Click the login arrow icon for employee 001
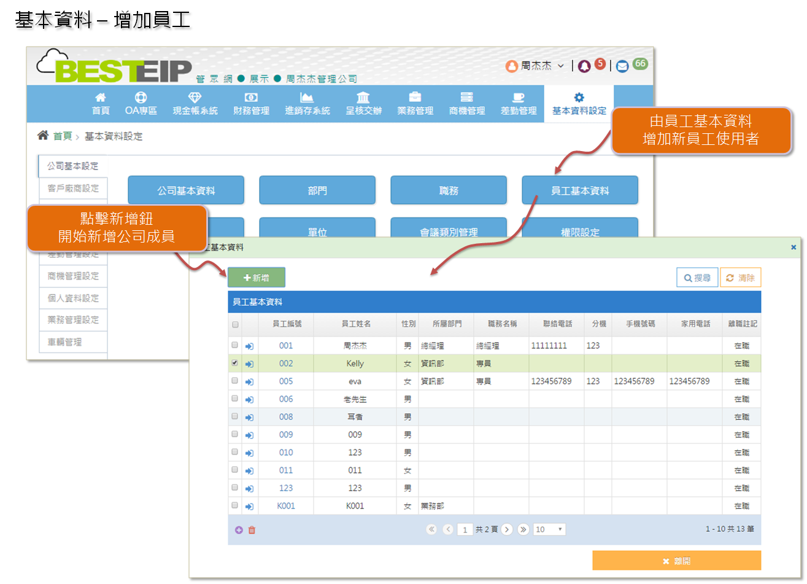This screenshot has height=584, width=807. click(249, 346)
